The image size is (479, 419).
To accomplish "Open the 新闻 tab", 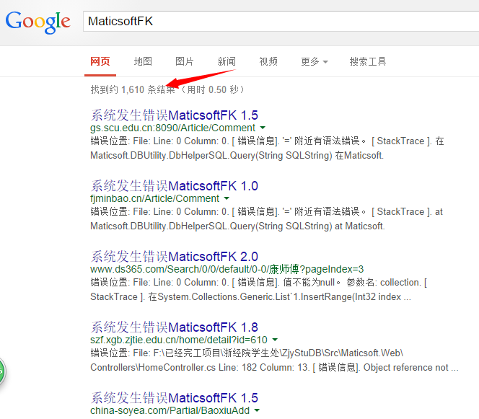I will tap(227, 61).
